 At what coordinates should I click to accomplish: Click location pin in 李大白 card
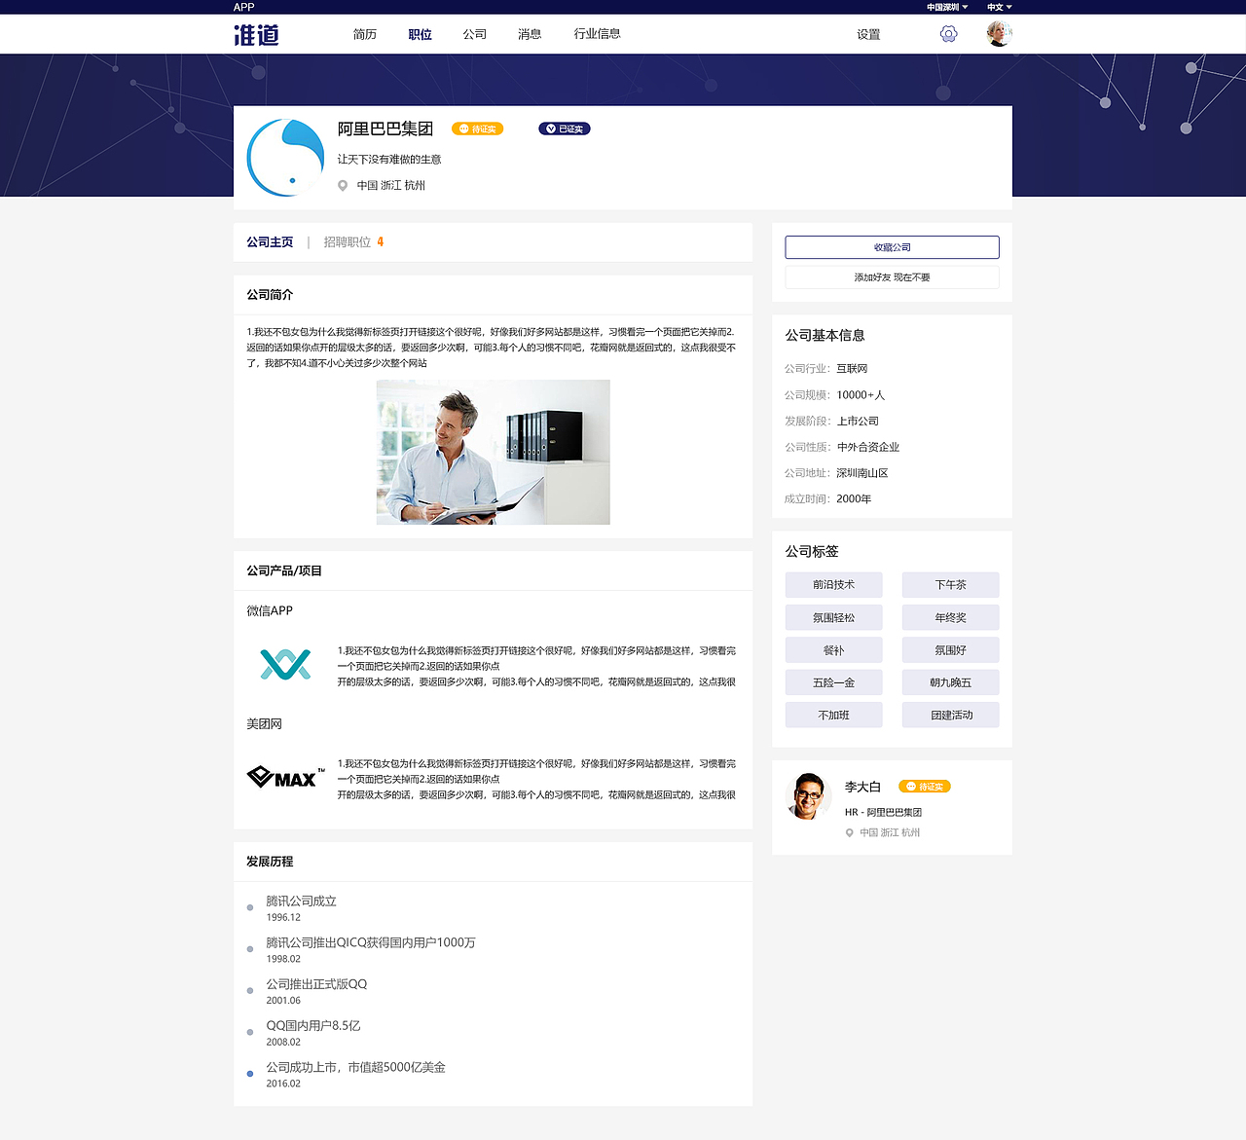tap(849, 833)
